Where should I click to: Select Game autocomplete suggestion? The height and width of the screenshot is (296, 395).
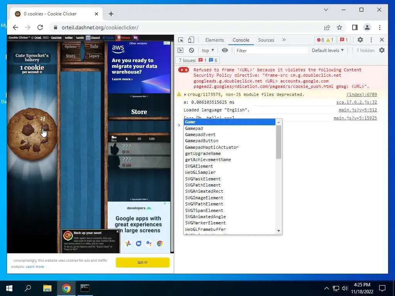click(230, 122)
